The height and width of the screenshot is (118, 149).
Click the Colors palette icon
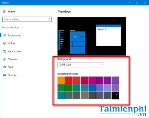pyautogui.click(x=4, y=43)
